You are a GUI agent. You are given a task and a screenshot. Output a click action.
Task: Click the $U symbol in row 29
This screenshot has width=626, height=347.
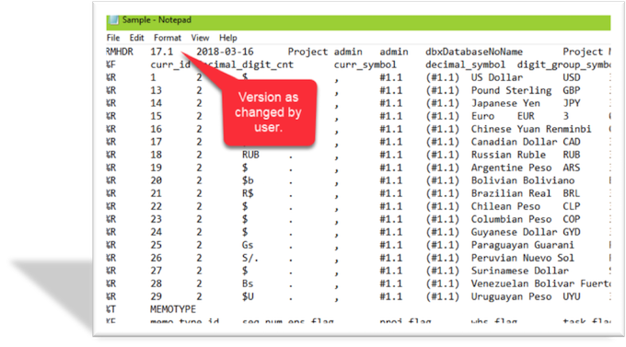(248, 296)
